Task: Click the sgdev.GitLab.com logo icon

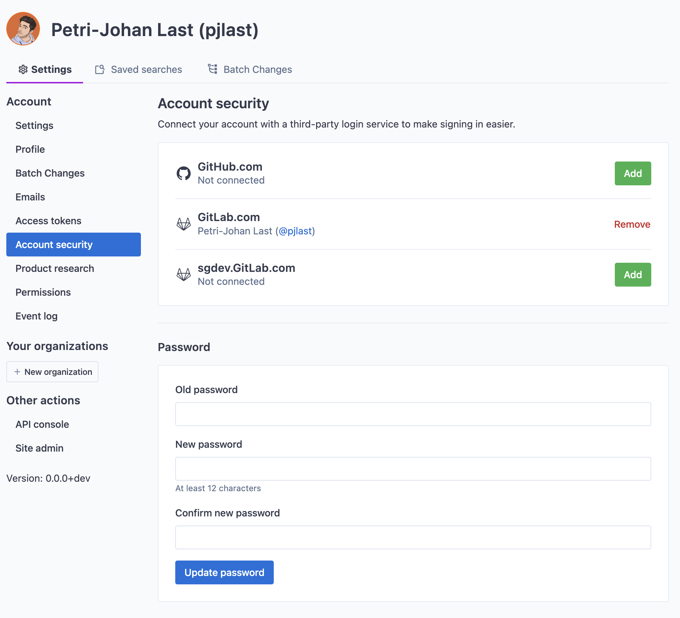Action: [183, 275]
